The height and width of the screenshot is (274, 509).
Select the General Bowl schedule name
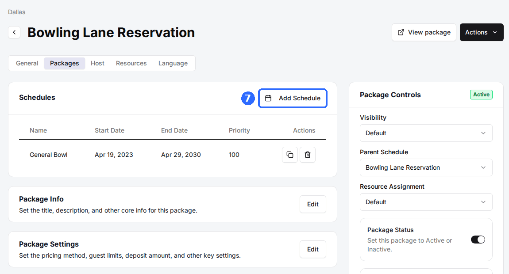pyautogui.click(x=49, y=155)
